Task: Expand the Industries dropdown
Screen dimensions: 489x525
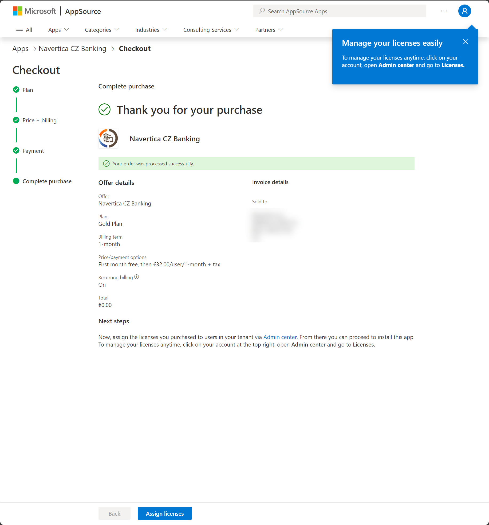Action: pos(151,30)
